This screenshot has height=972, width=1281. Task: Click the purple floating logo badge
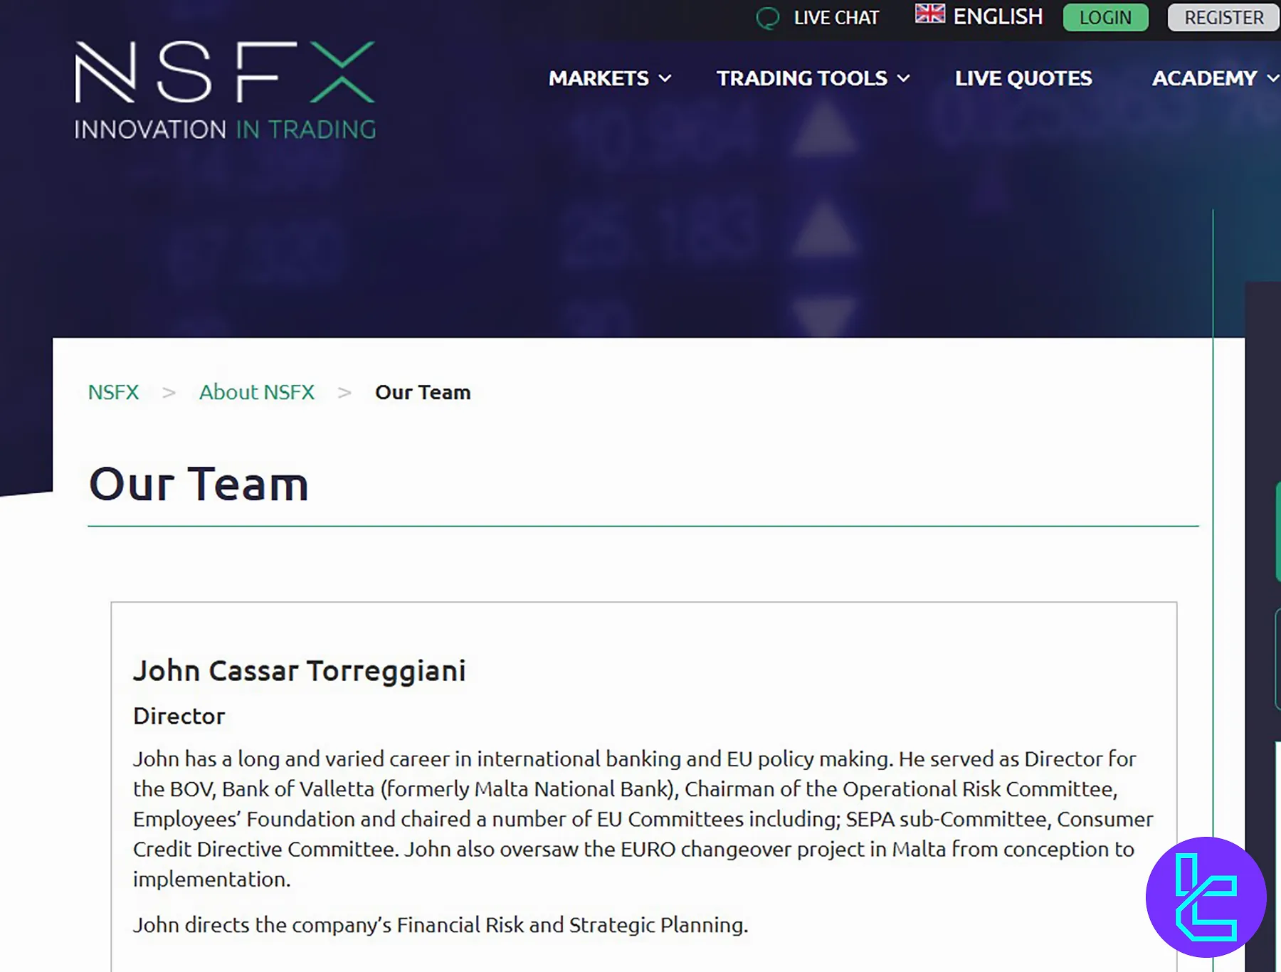1206,897
